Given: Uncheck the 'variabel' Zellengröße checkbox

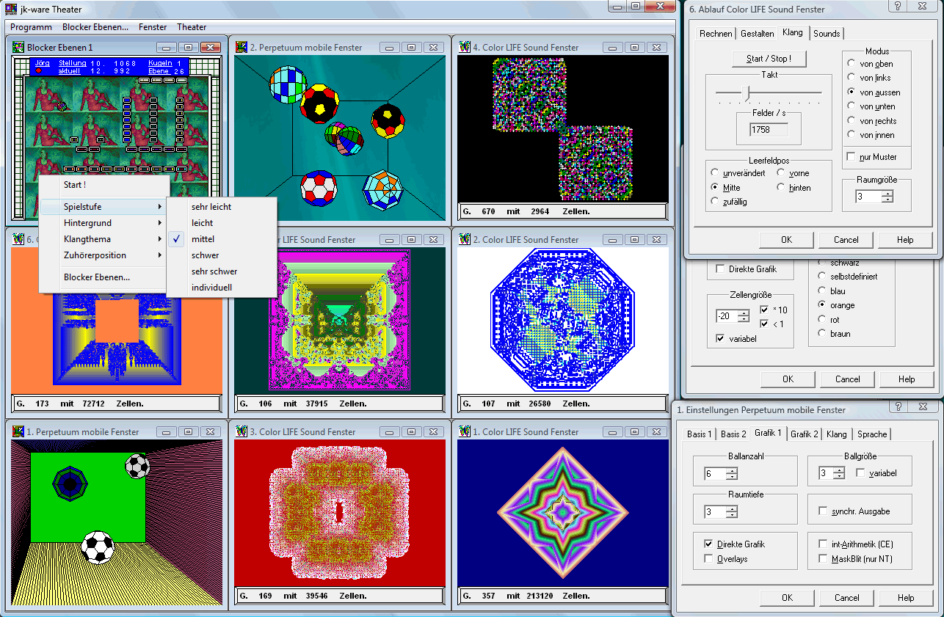Looking at the screenshot, I should 720,339.
